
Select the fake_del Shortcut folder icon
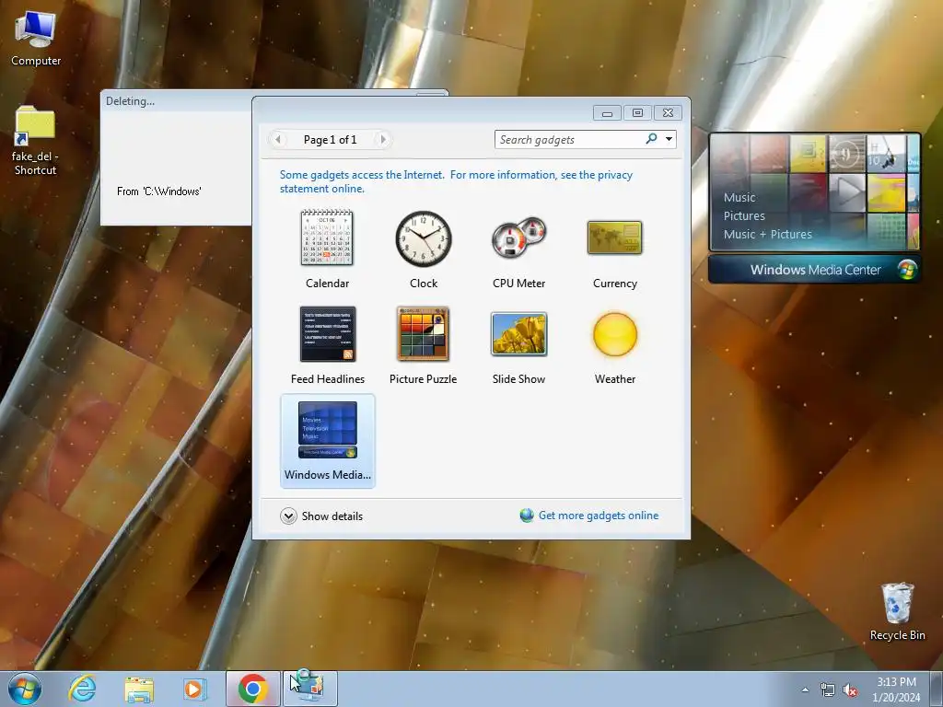(x=35, y=140)
